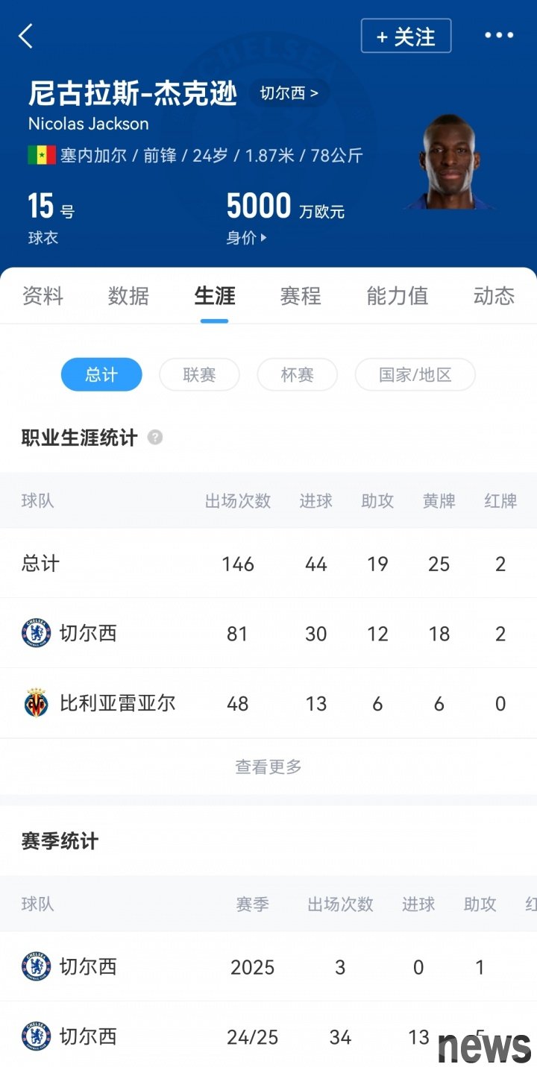Tap the Chelsea crest in career stats
Viewport: 537px width, 1067px height.
point(36,633)
